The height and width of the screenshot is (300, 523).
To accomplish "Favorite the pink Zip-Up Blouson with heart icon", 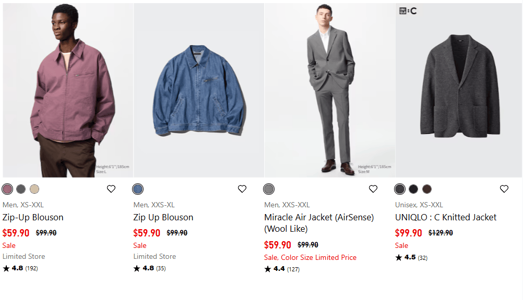I will click(x=111, y=189).
